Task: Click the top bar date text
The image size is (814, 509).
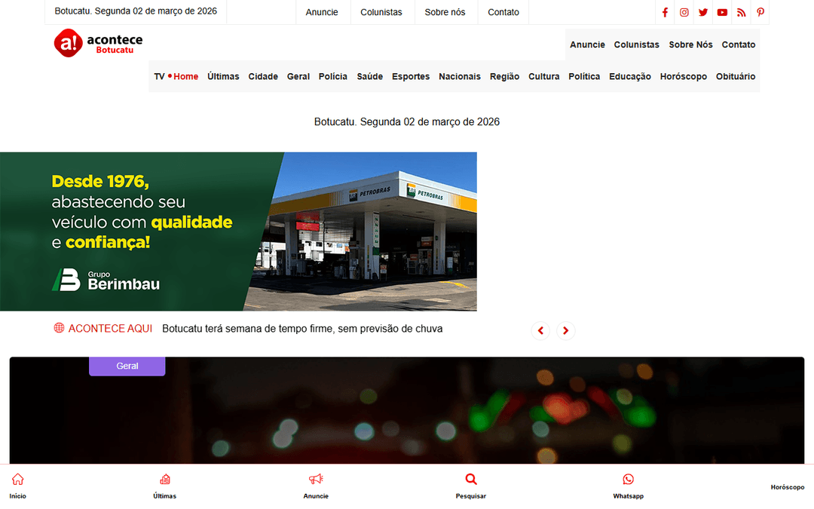Action: [136, 11]
